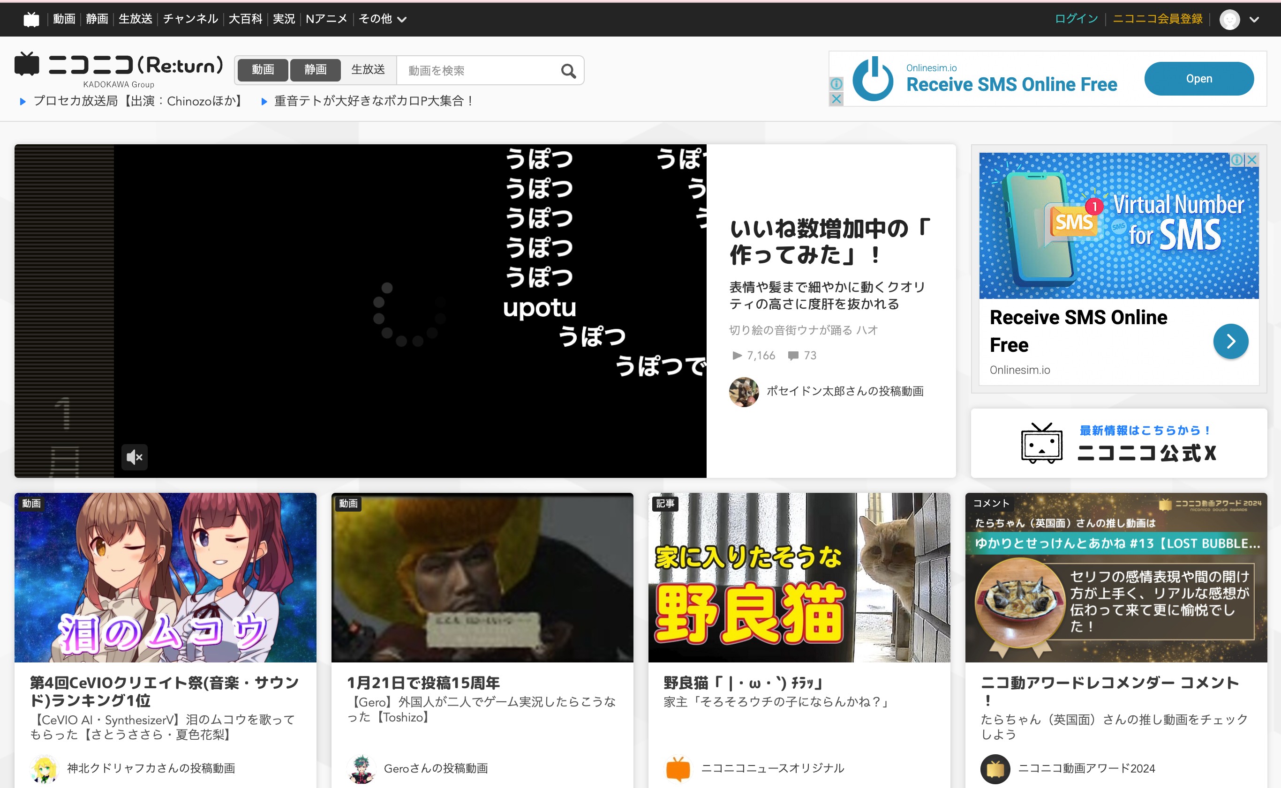Click the sidebar ad info icon

1236,159
